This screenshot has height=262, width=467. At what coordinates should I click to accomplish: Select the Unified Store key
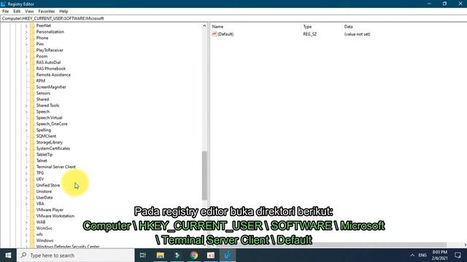point(48,186)
